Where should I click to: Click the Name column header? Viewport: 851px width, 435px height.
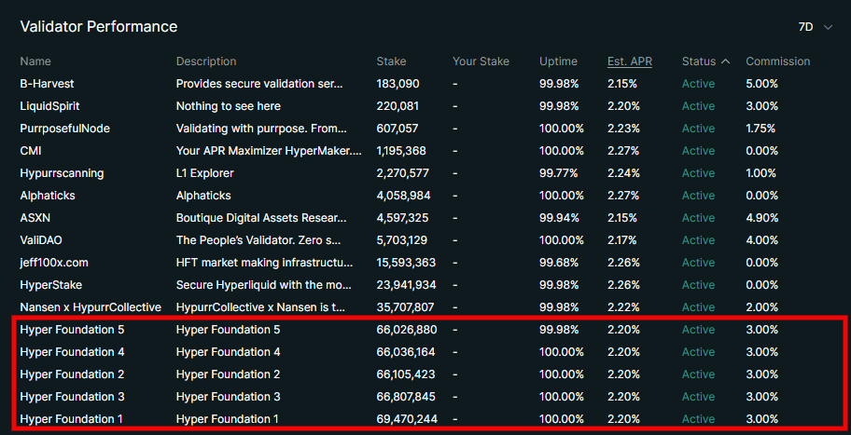click(35, 61)
